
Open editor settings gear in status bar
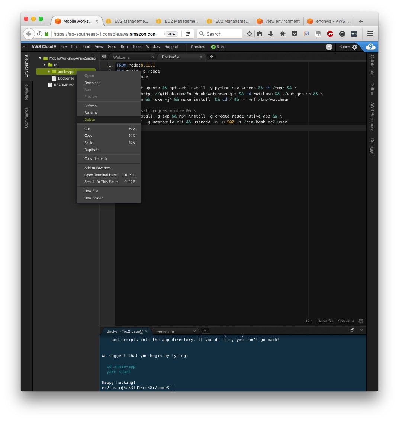pyautogui.click(x=361, y=321)
